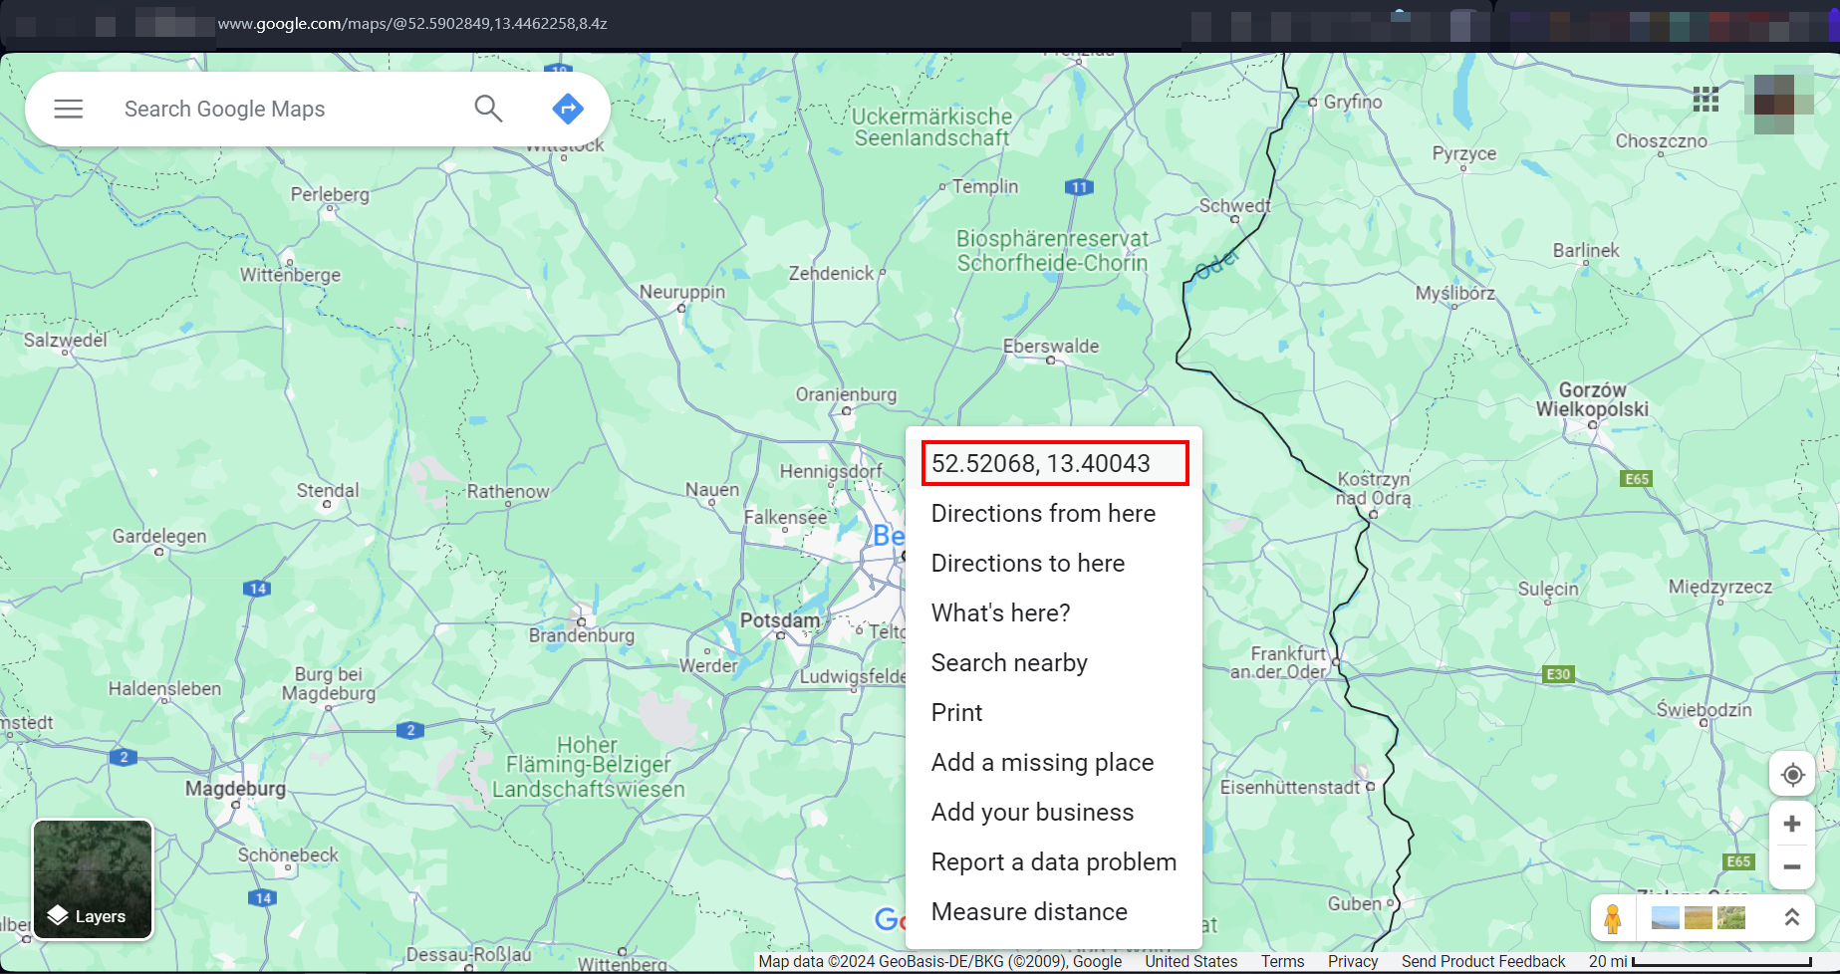Click the Potsdam city label
The width and height of the screenshot is (1840, 974).
pos(779,620)
